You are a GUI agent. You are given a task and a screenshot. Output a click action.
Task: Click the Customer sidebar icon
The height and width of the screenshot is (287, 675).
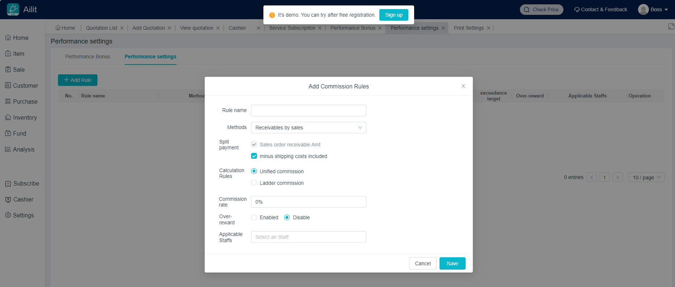pos(8,86)
